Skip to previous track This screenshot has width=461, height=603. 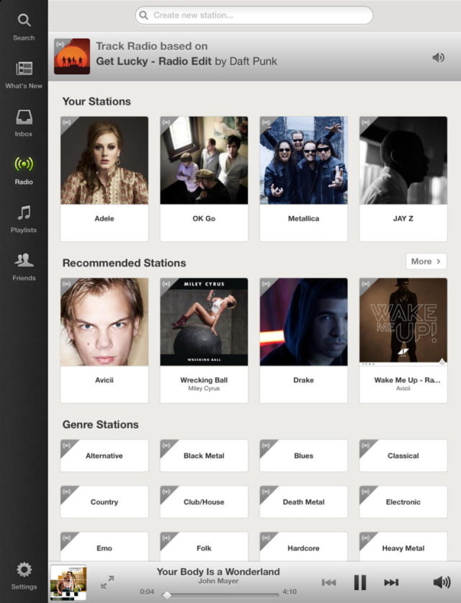tap(328, 583)
